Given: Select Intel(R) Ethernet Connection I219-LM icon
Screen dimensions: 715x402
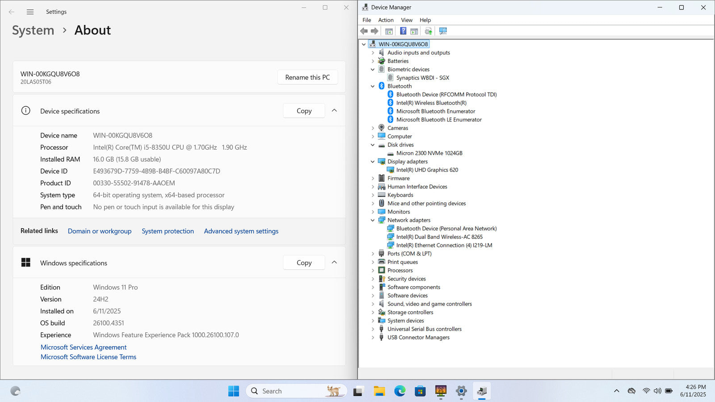Looking at the screenshot, I should (x=390, y=245).
